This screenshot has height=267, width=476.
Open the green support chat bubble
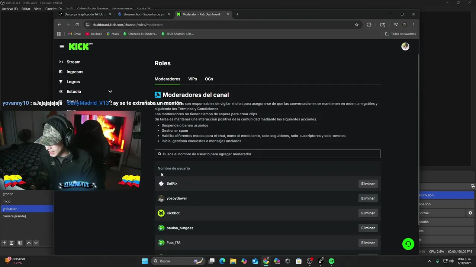pyautogui.click(x=408, y=244)
